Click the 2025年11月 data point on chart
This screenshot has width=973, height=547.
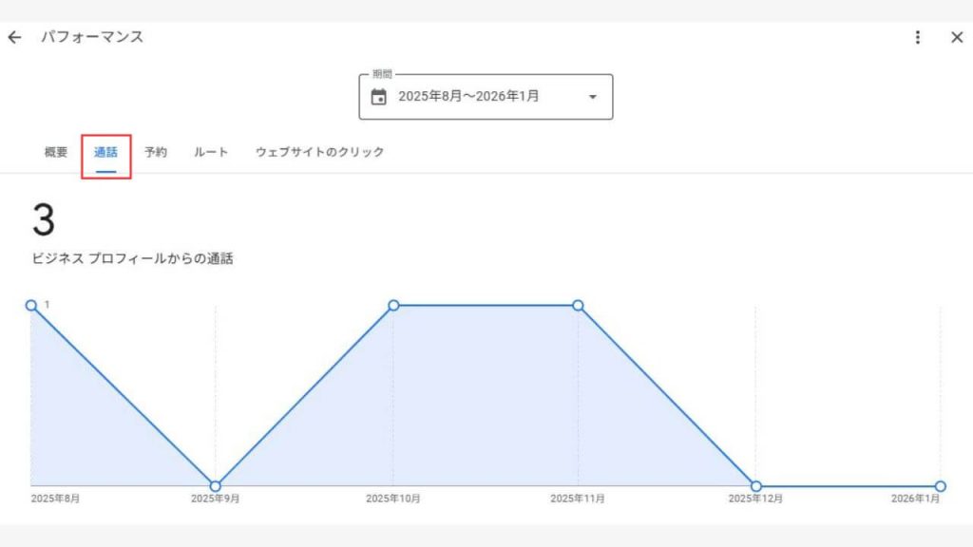point(578,305)
